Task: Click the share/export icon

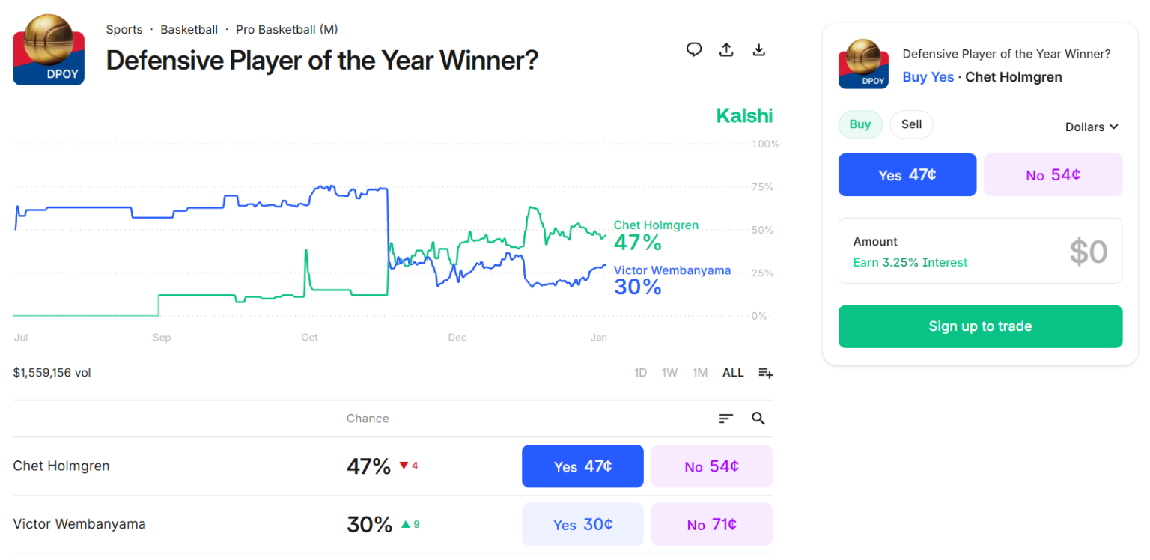Action: pyautogui.click(x=726, y=49)
